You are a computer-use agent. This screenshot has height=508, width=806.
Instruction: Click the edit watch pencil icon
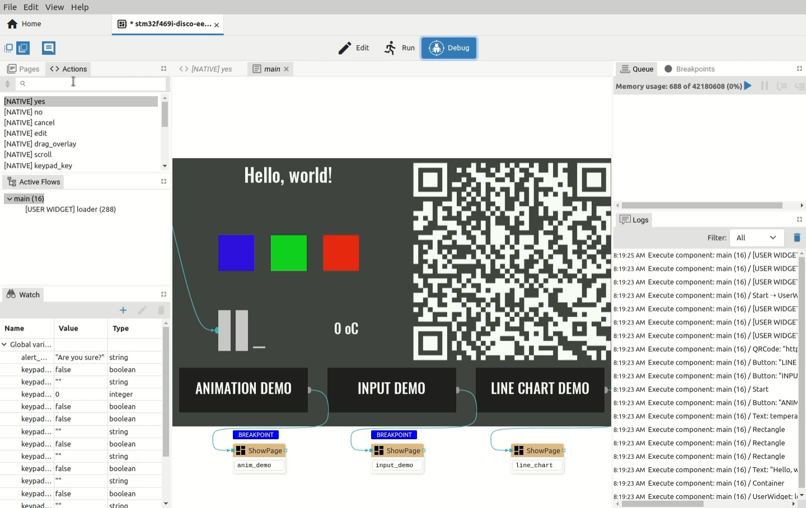point(142,311)
